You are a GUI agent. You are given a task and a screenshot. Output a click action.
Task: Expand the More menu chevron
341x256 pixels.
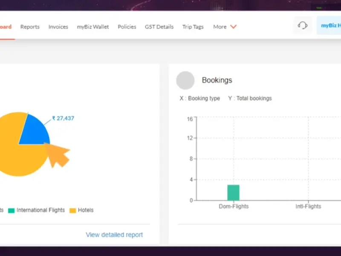tap(233, 26)
